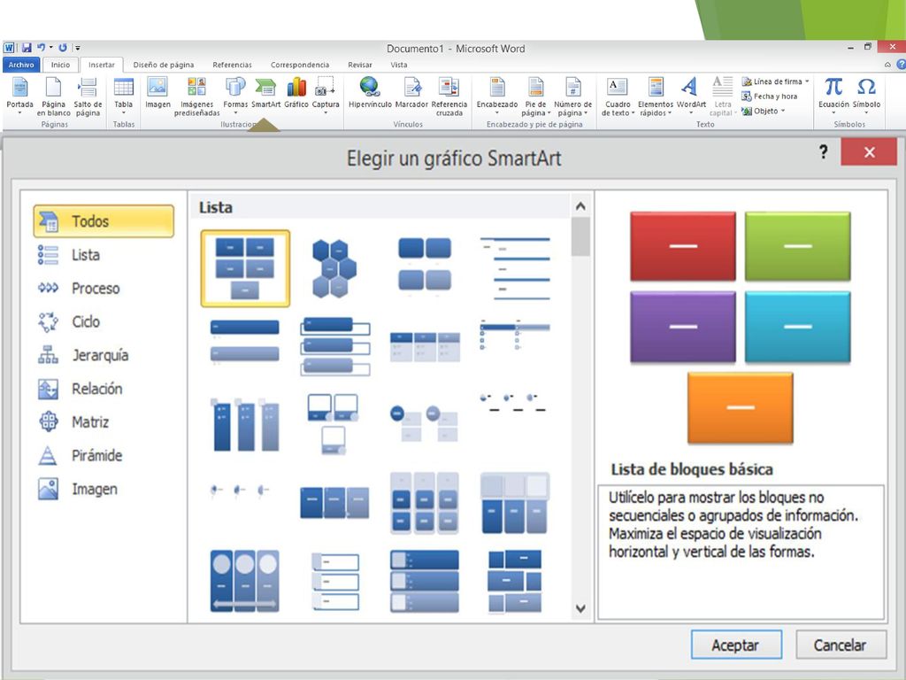906x680 pixels.
Task: Open the Archivo tab
Action: click(x=21, y=65)
